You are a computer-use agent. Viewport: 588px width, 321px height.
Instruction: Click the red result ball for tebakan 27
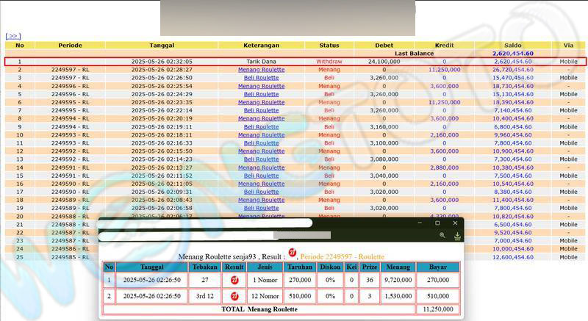coord(234,280)
